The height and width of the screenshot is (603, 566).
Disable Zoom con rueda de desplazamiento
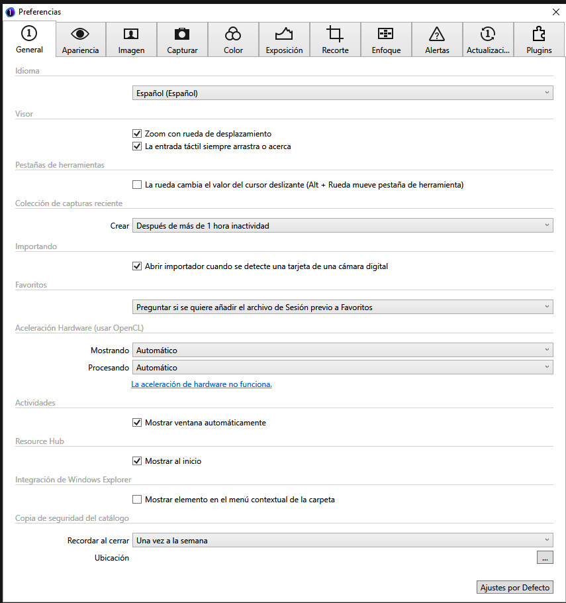click(138, 134)
